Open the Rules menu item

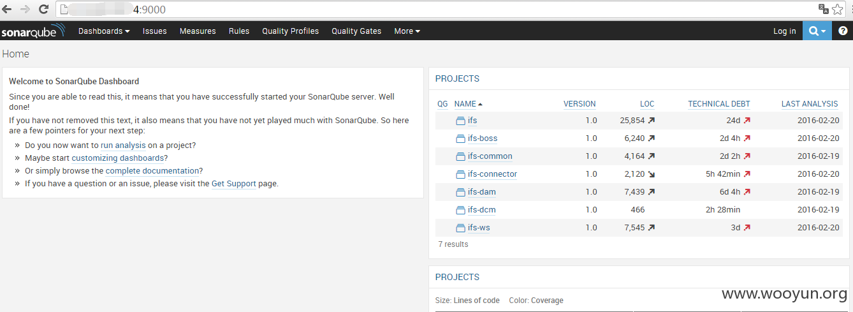239,31
